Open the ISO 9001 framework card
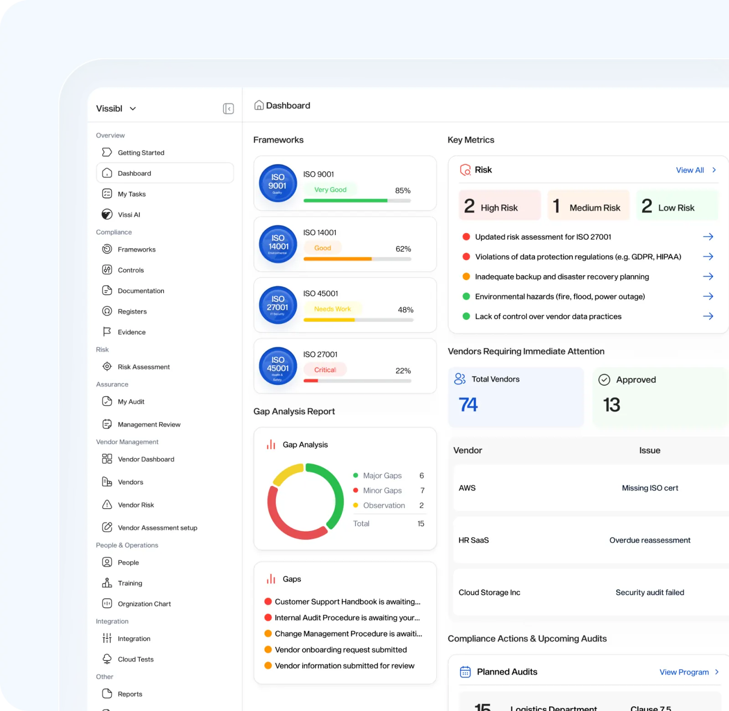 tap(345, 183)
